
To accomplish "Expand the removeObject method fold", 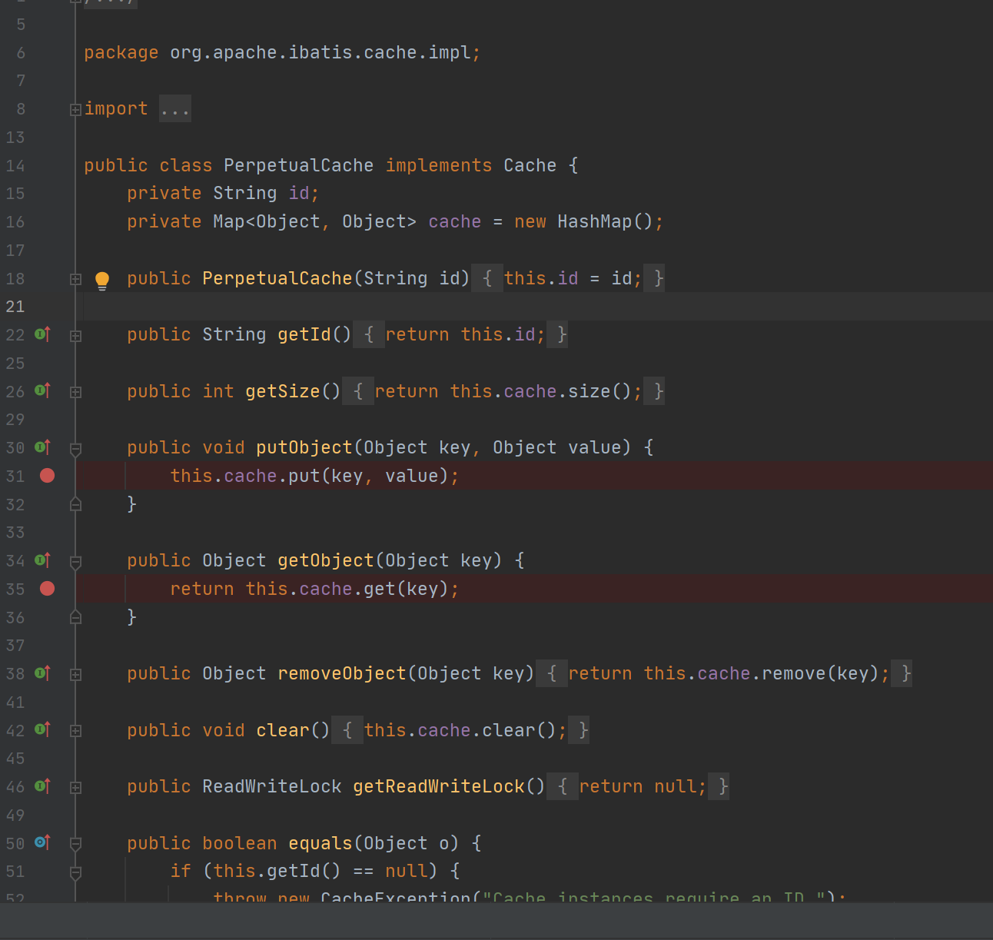I will pyautogui.click(x=75, y=675).
